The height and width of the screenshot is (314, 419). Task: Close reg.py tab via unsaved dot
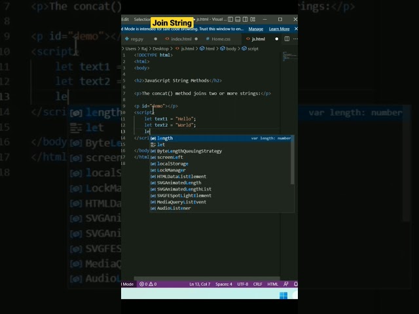point(156,39)
